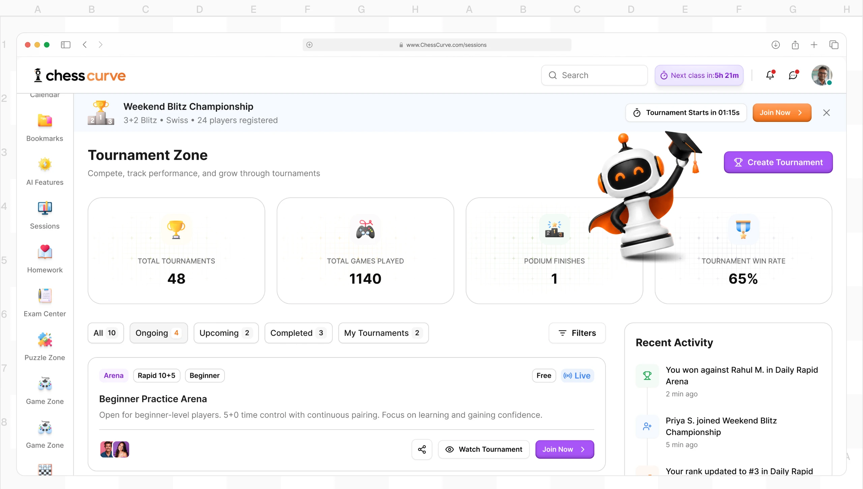
Task: Open the Puzzle Zone
Action: pyautogui.click(x=45, y=347)
